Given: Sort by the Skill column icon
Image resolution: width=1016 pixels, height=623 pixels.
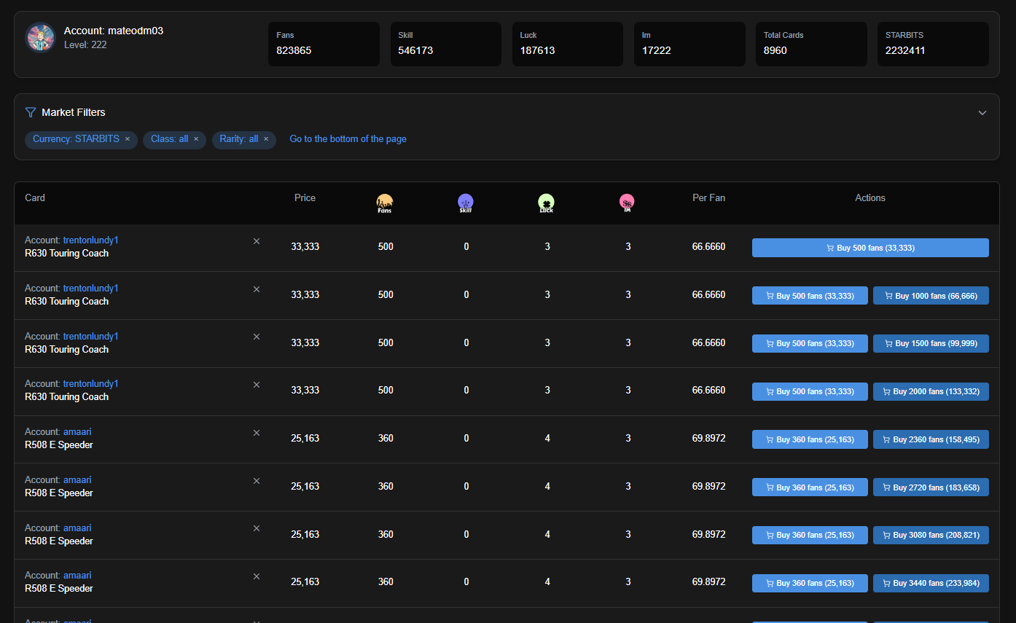Looking at the screenshot, I should coord(466,203).
